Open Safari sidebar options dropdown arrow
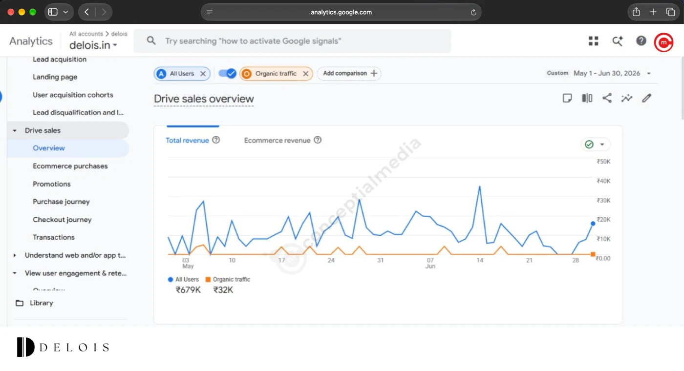Viewport: 684px width, 371px height. click(65, 12)
